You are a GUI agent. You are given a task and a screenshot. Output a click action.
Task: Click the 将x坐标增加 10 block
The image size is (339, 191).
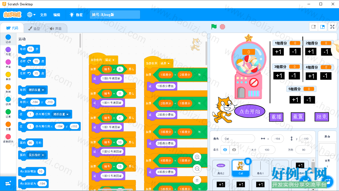click(32, 171)
